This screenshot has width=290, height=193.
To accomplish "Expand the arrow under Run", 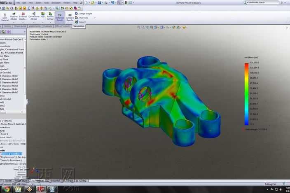I will [x=43, y=23].
